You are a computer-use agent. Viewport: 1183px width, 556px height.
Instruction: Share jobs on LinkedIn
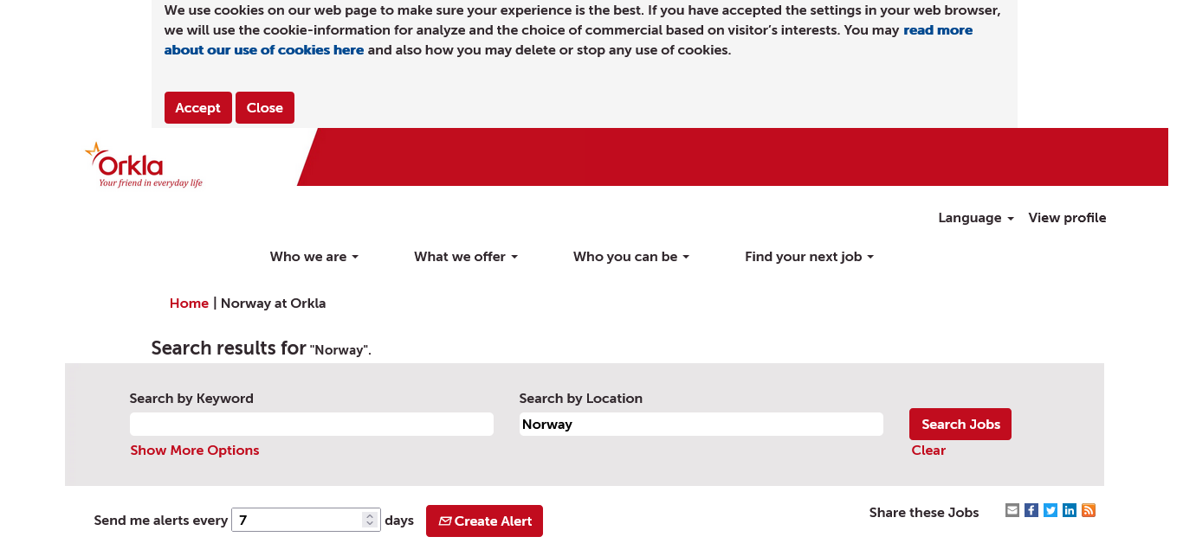[1070, 510]
